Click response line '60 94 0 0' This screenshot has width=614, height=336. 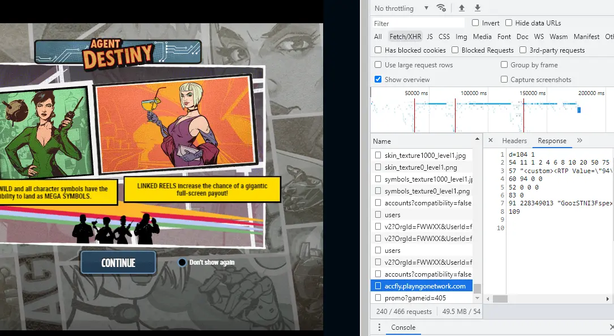pos(526,179)
